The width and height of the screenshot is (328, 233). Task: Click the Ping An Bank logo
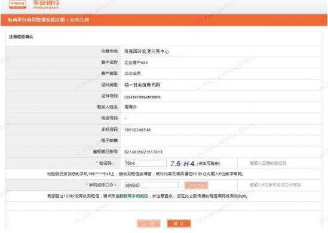point(34,4)
